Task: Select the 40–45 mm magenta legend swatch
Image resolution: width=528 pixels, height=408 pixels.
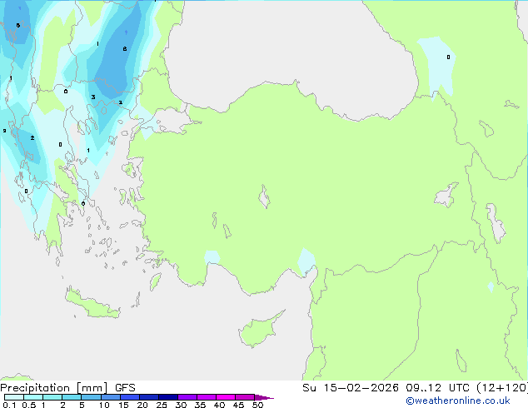Action: tap(226, 397)
